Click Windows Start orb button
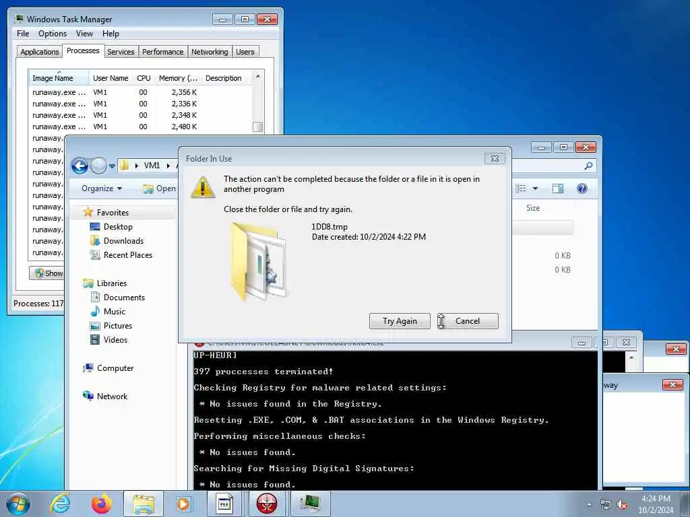Viewport: 690px width, 517px height. (18, 504)
